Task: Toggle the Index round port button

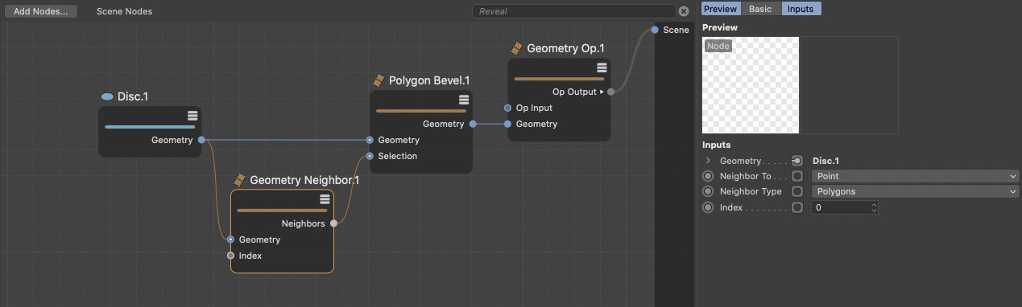Action: [x=708, y=207]
